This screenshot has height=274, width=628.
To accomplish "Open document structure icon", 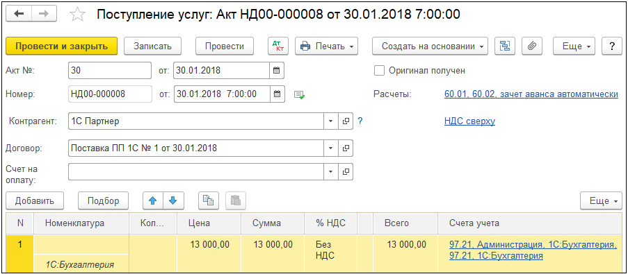I will coord(505,46).
